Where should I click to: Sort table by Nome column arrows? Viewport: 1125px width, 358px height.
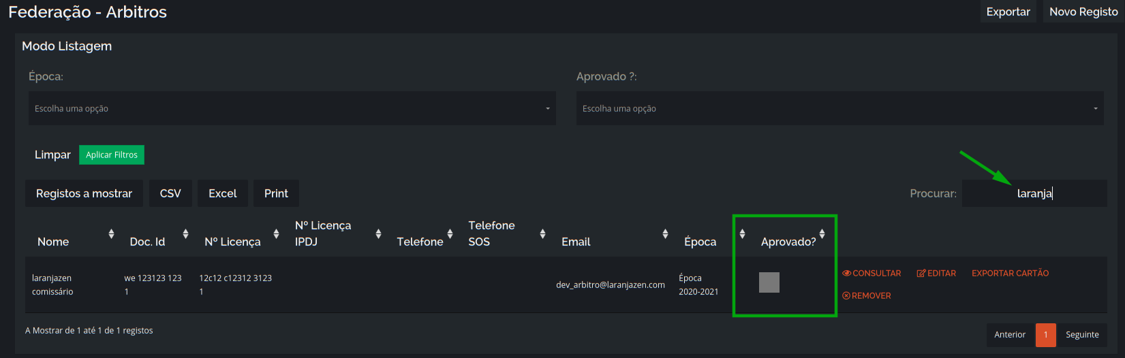111,234
